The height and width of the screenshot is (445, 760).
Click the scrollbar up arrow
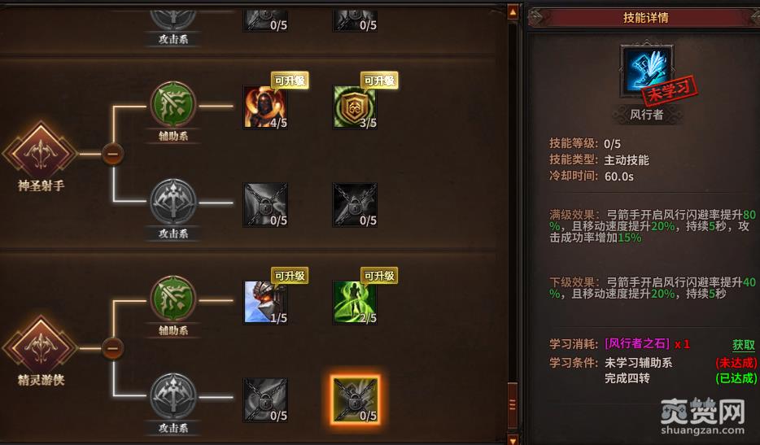[x=513, y=11]
